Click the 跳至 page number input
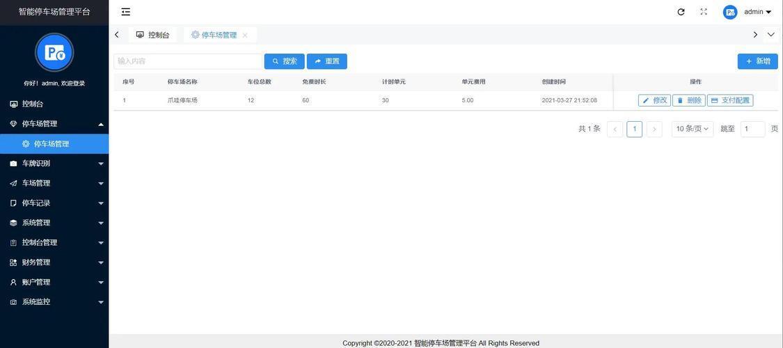Screen dimensions: 783x348 coord(752,129)
